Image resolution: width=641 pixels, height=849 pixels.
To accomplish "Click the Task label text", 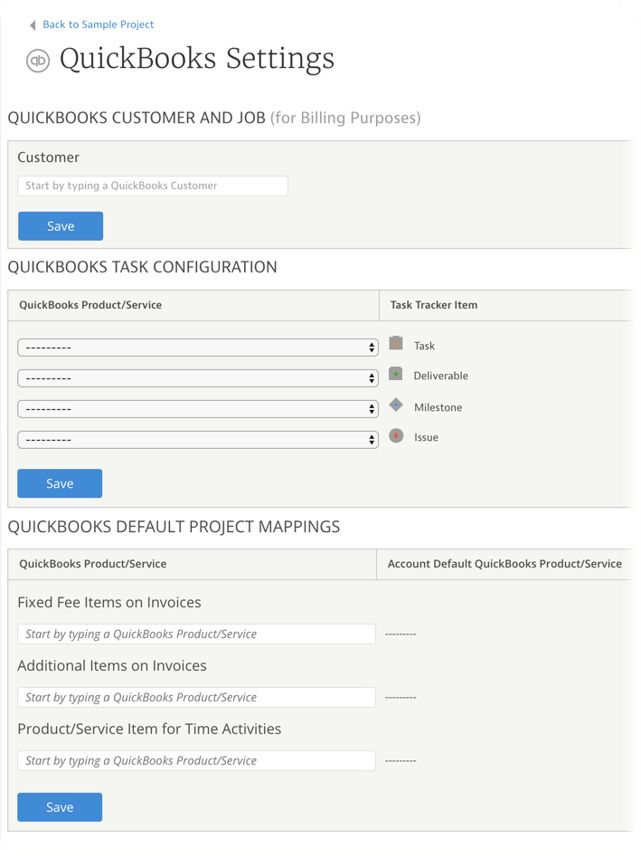I will click(x=424, y=346).
